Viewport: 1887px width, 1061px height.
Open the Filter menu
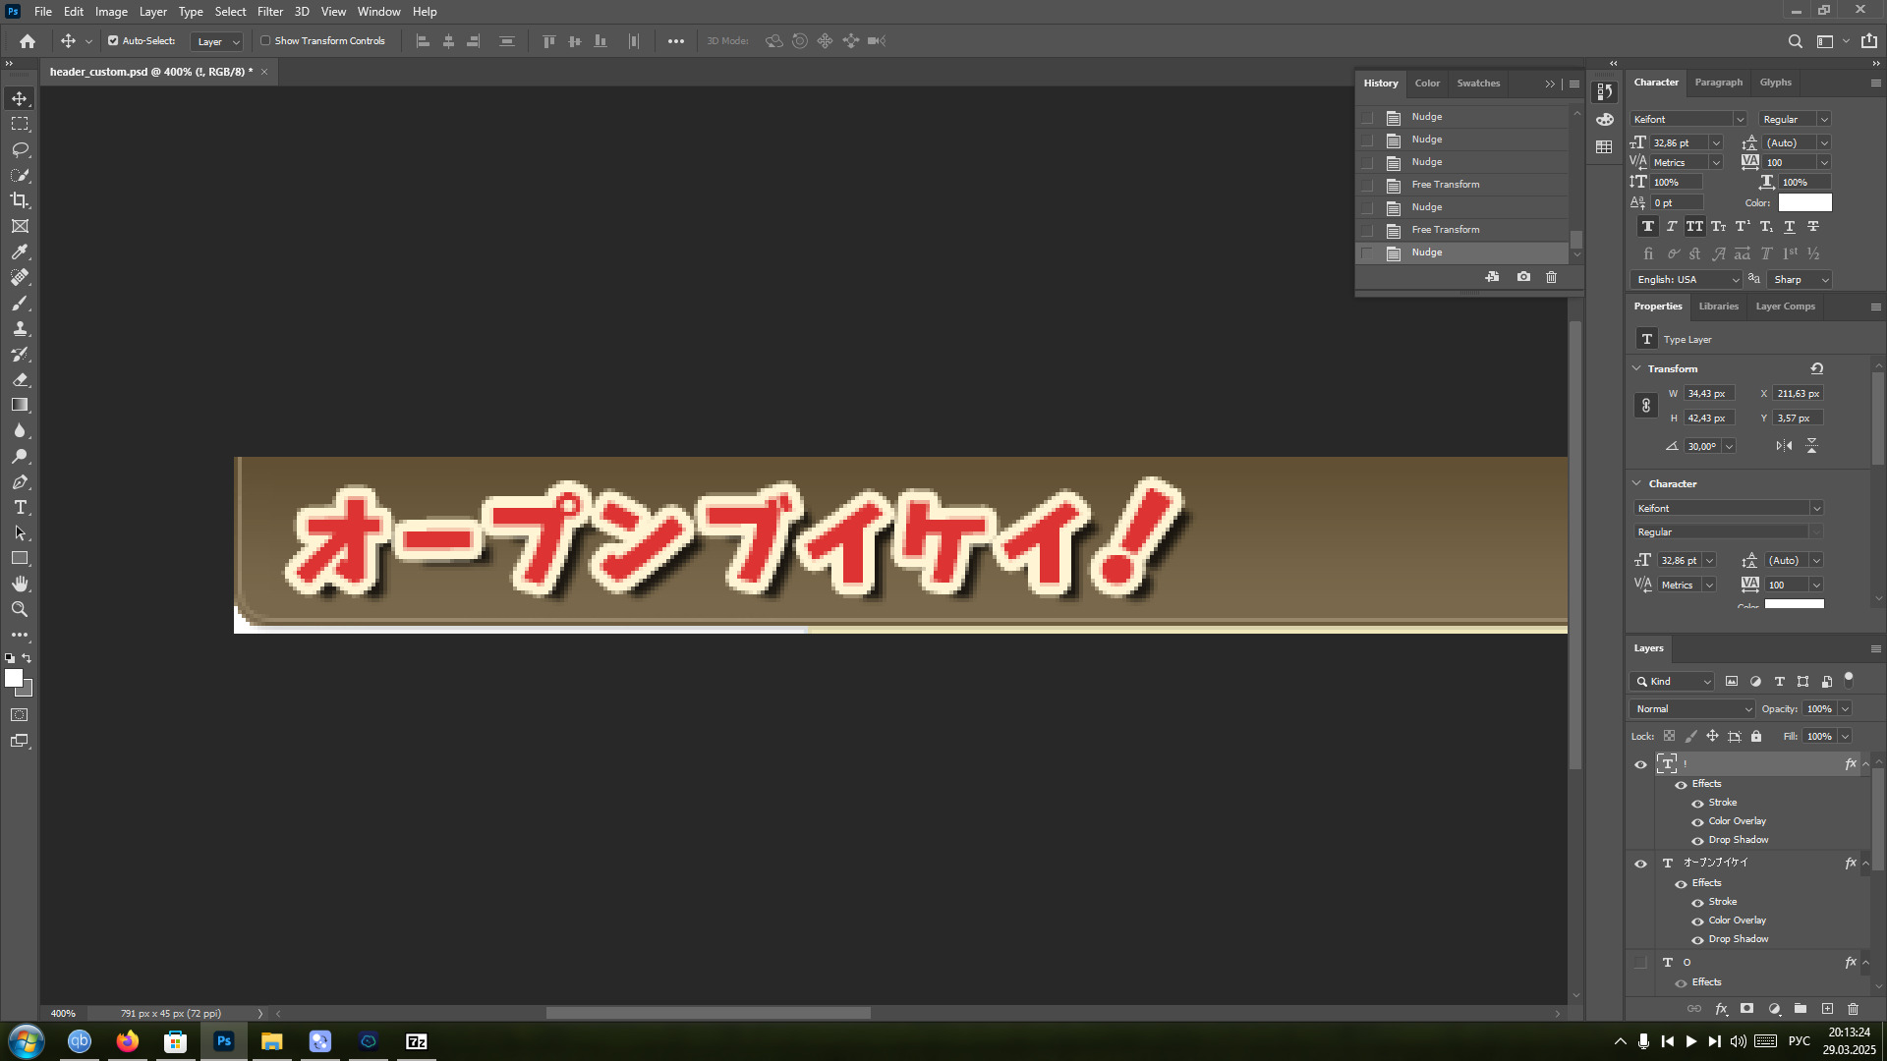coord(269,12)
